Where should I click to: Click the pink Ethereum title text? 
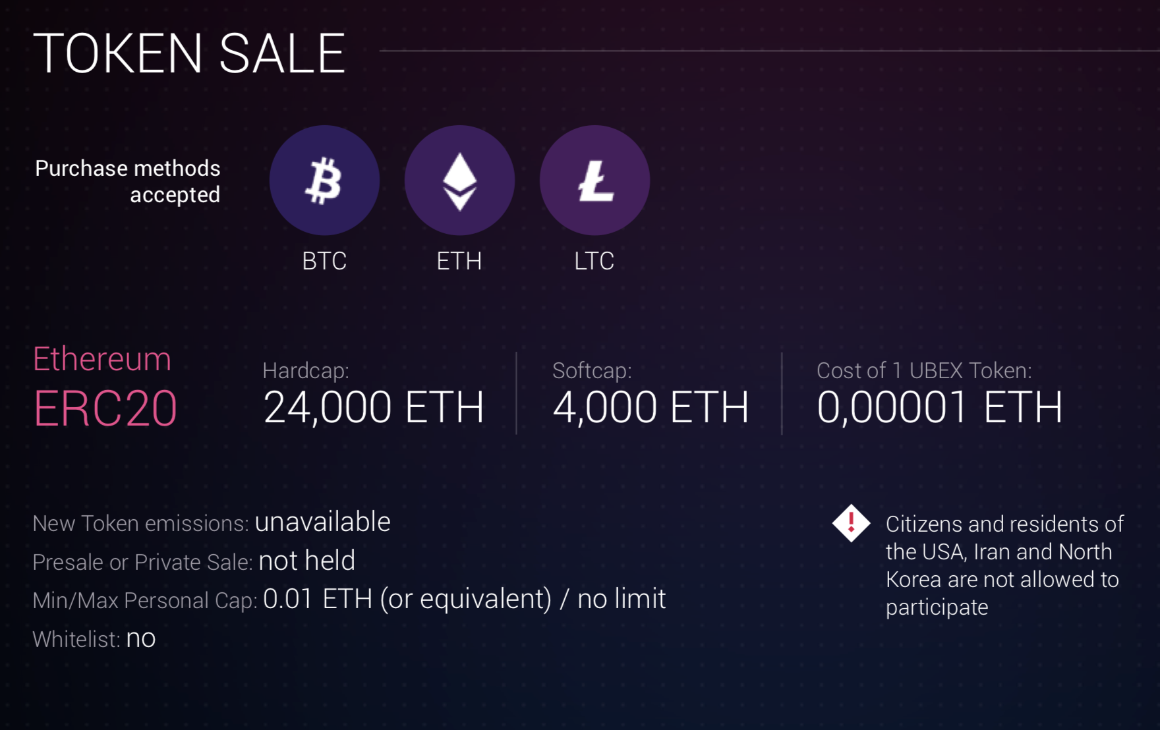point(102,359)
